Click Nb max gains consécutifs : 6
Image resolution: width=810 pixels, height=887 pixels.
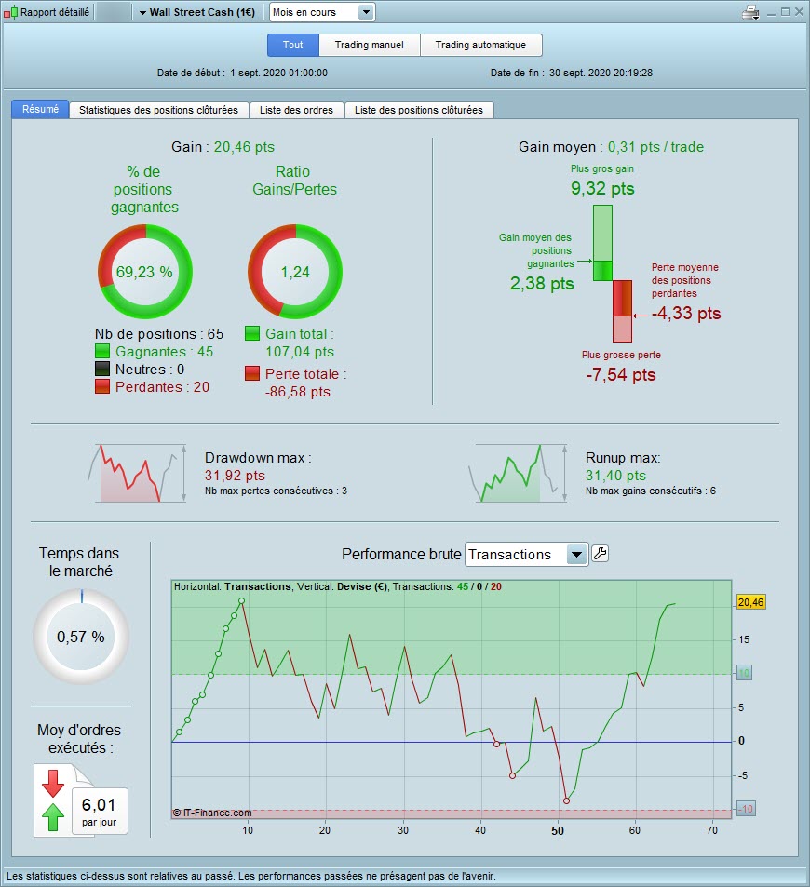coord(651,491)
